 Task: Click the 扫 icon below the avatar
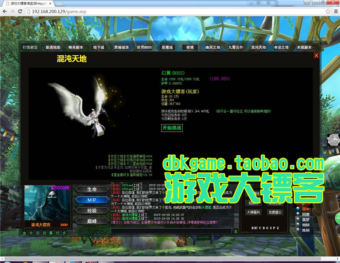click(58, 233)
